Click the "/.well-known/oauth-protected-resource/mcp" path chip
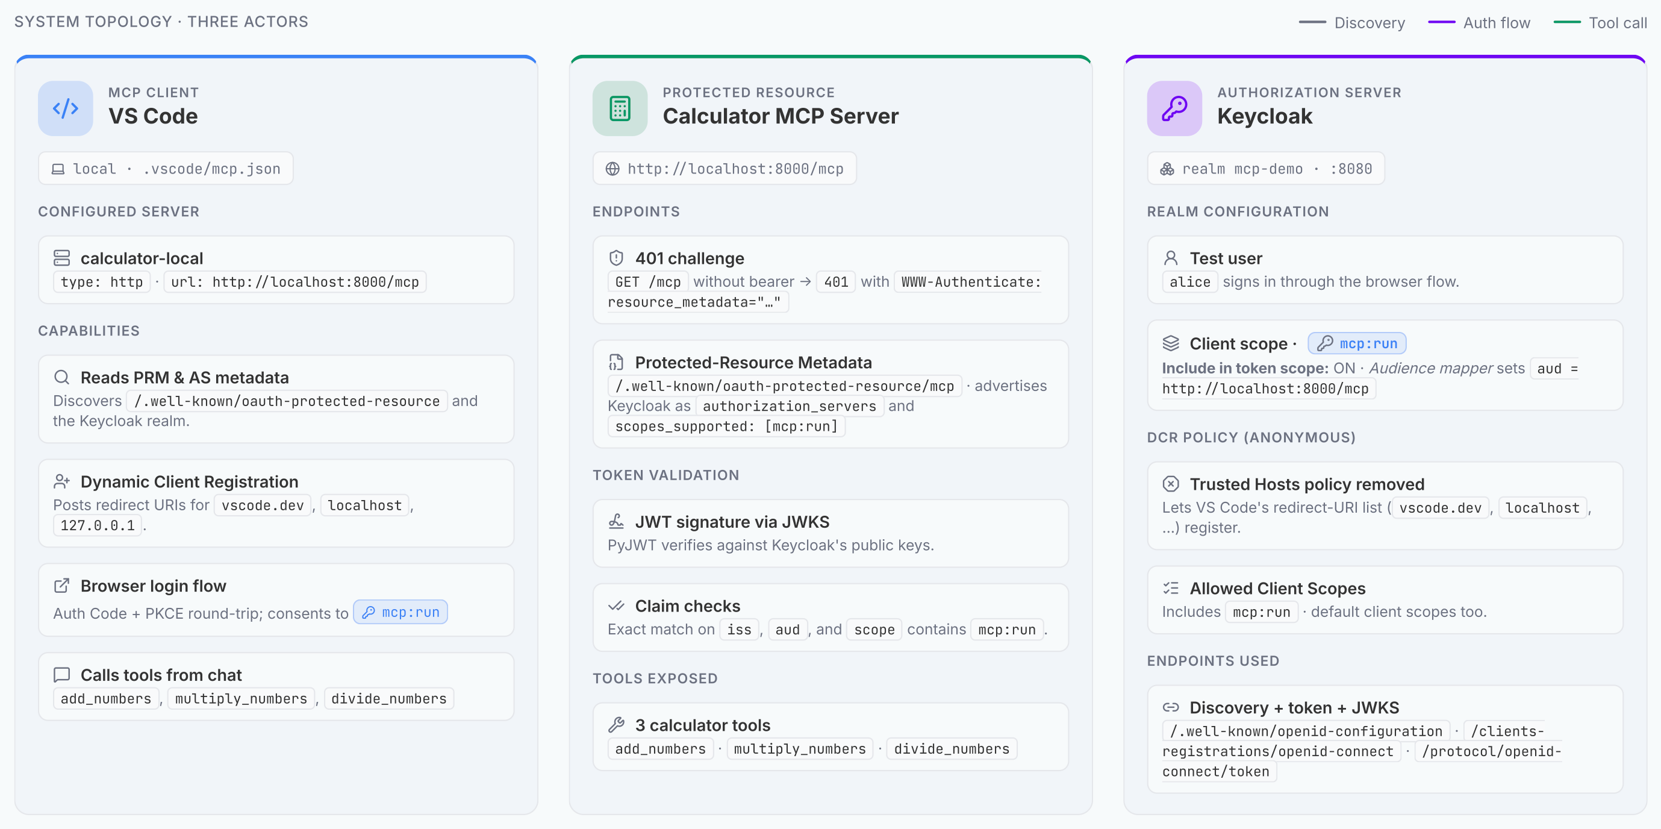Image resolution: width=1661 pixels, height=829 pixels. tap(785, 386)
